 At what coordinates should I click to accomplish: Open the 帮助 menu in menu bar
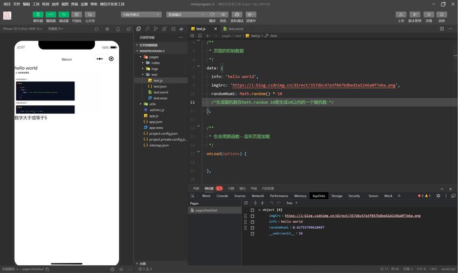point(94,4)
